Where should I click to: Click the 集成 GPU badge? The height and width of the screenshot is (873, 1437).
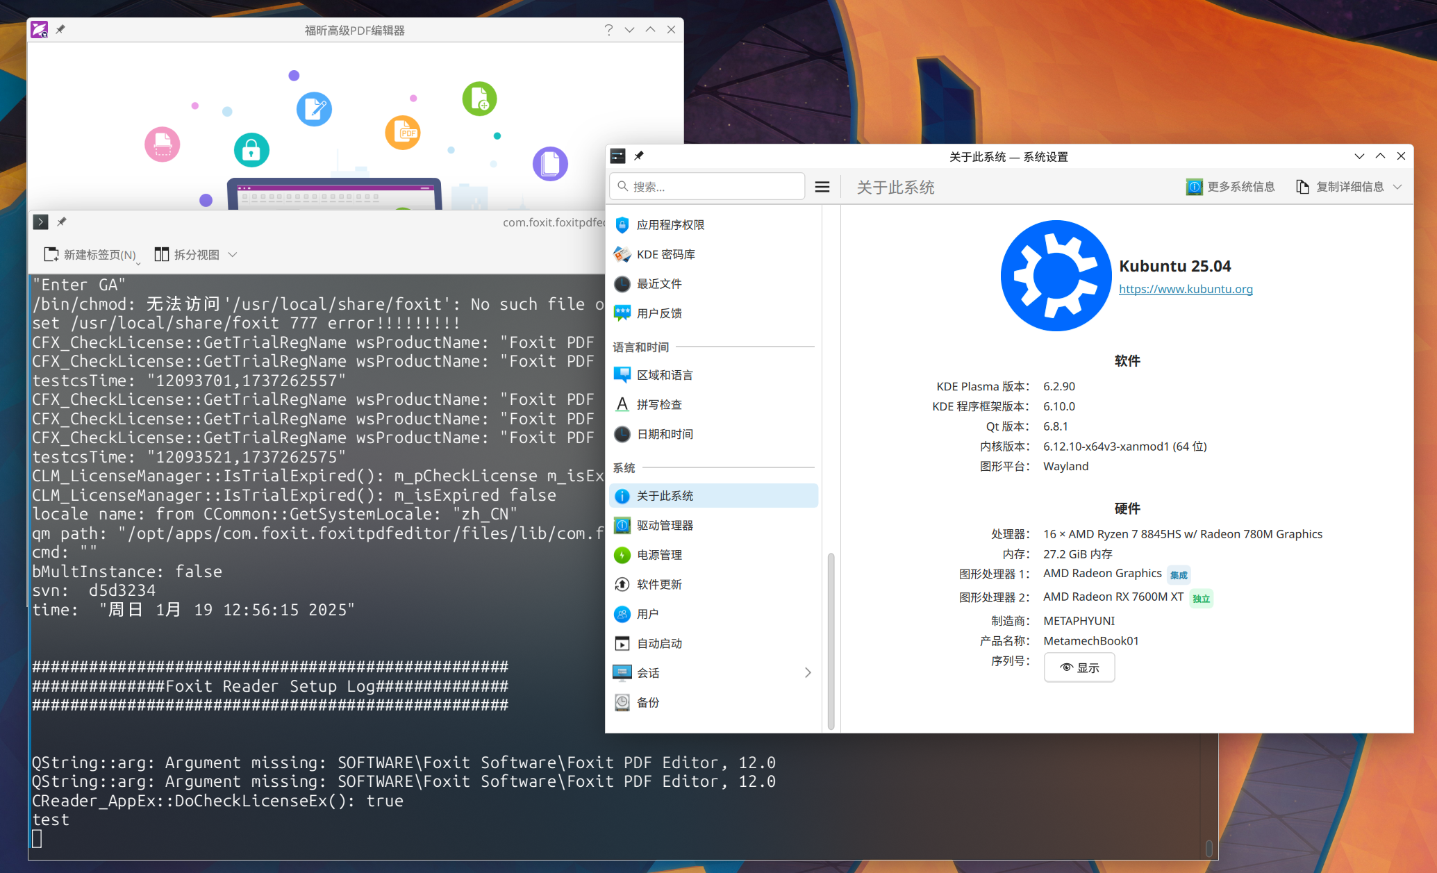(x=1179, y=575)
